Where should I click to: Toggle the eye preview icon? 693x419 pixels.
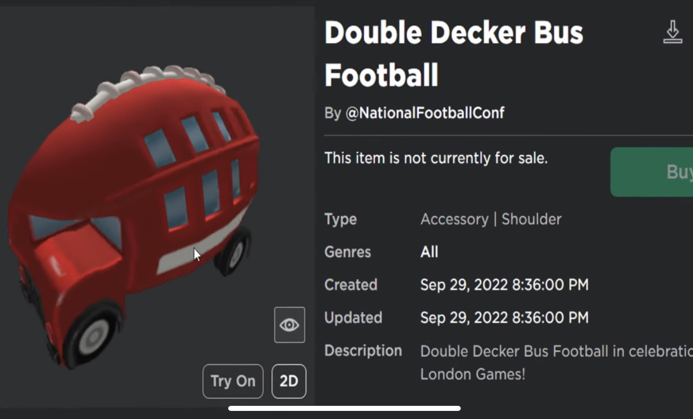289,325
